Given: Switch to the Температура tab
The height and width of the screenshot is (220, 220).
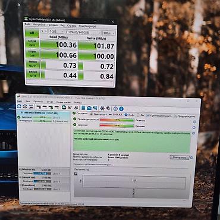Looking at the screenshot, I should click(99, 114).
